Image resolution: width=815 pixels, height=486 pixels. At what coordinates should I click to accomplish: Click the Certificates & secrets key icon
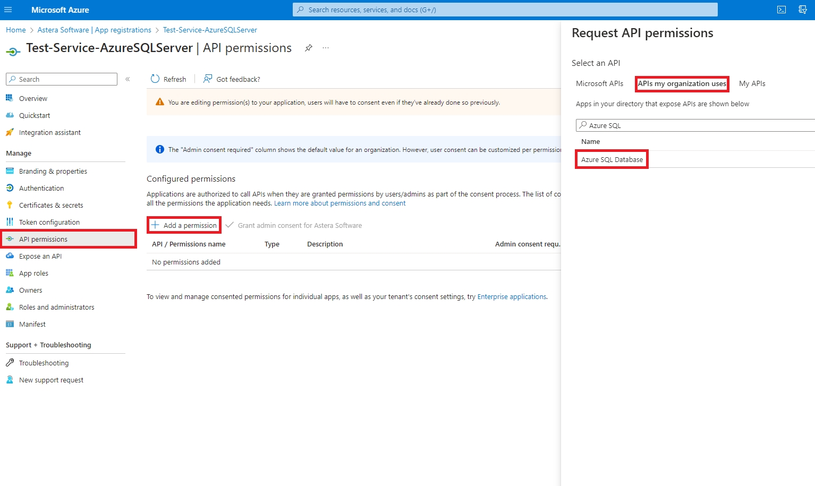point(10,205)
